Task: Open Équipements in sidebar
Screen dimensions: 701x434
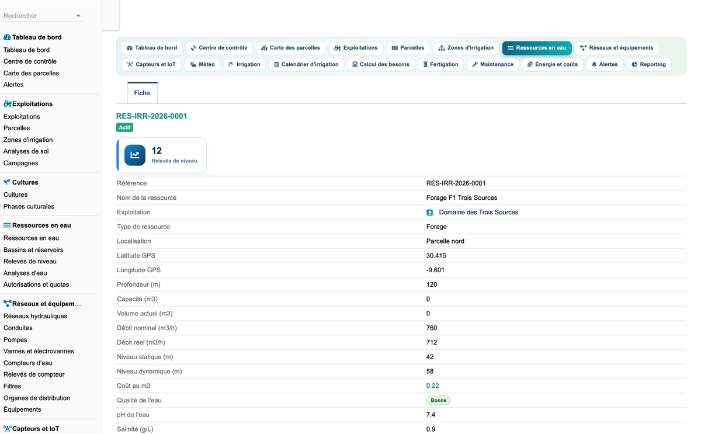Action: [22, 410]
